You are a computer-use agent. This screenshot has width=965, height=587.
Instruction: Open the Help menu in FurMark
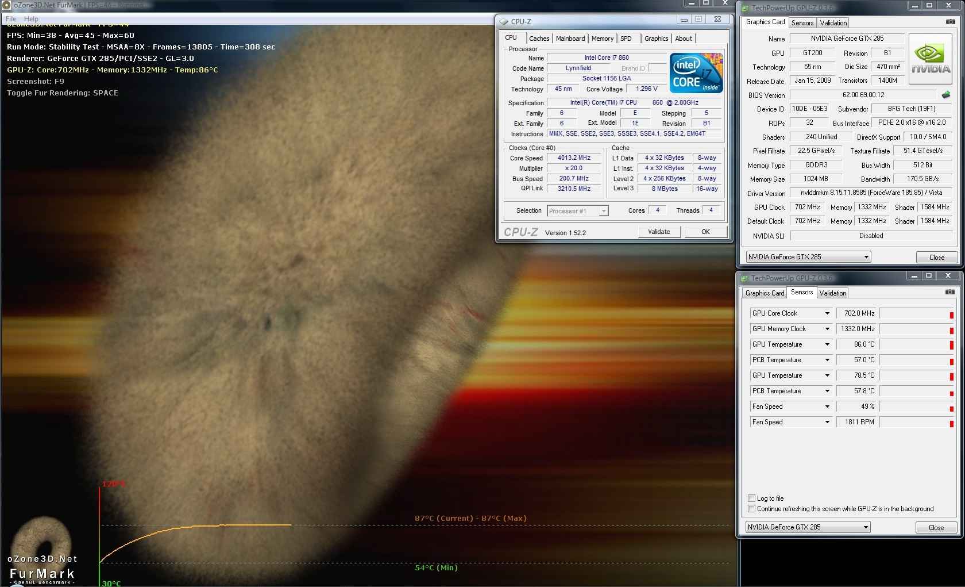[x=31, y=19]
